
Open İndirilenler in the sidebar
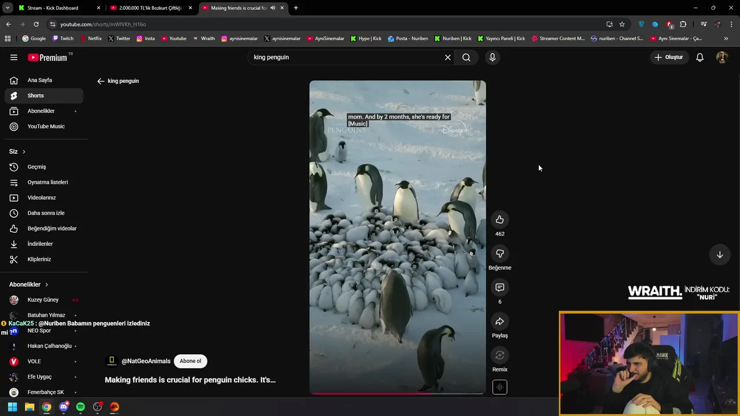pyautogui.click(x=43, y=244)
